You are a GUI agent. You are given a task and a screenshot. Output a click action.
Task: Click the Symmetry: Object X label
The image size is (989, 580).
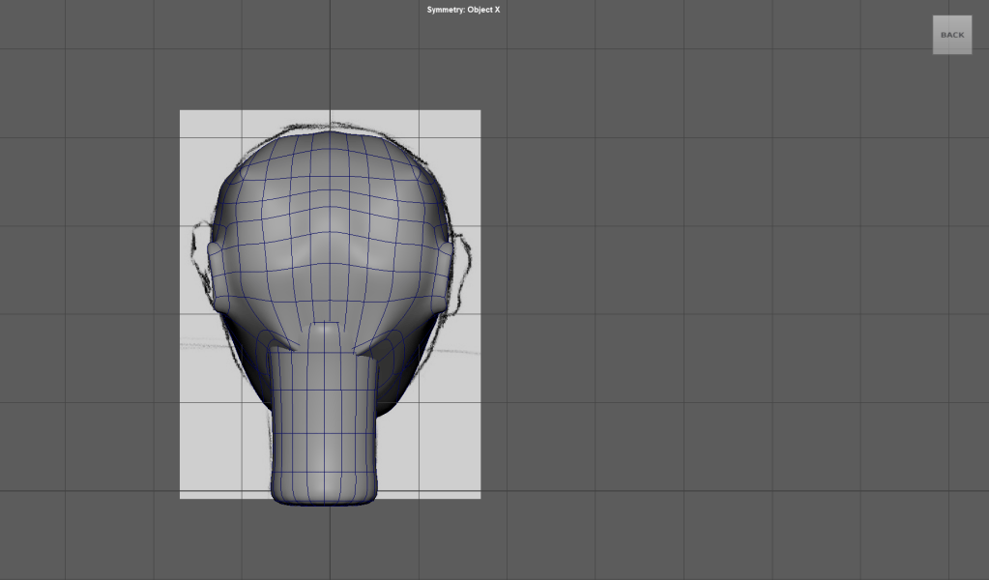point(463,10)
